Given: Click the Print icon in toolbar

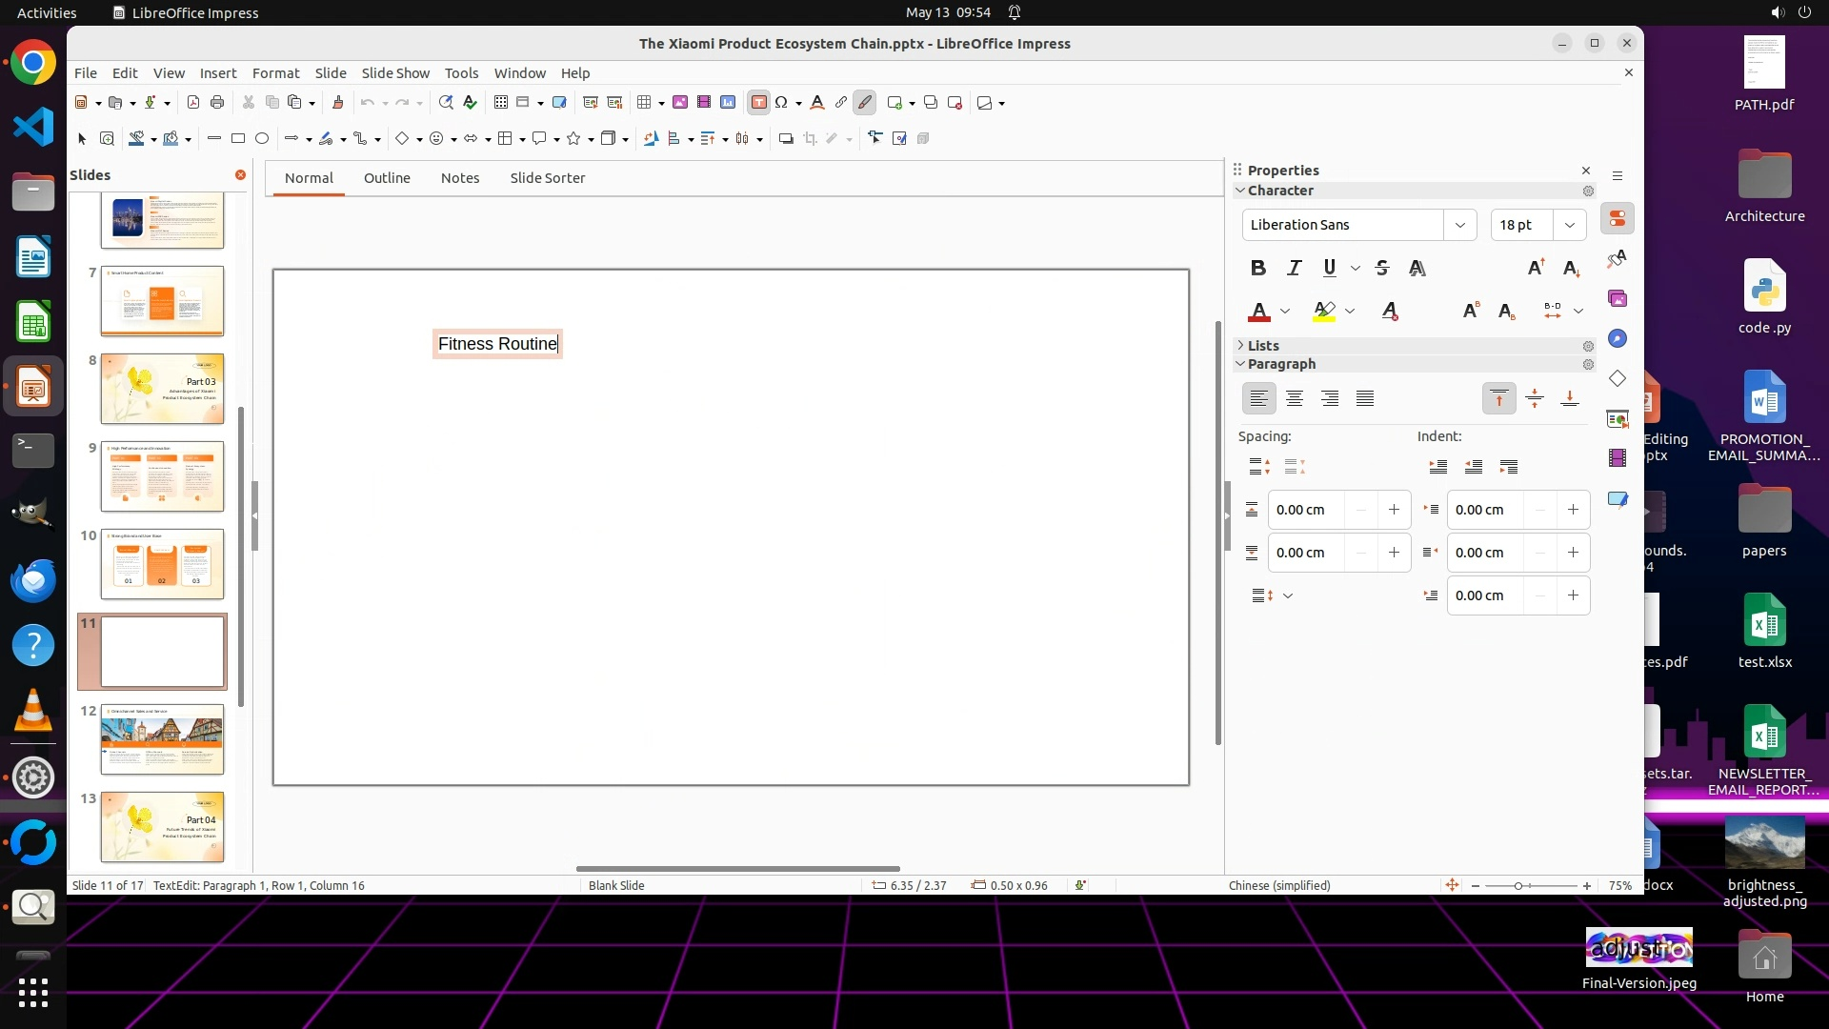Looking at the screenshot, I should [217, 103].
